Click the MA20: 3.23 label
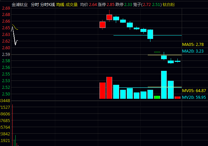This screenshot has width=208, height=146. [193, 51]
